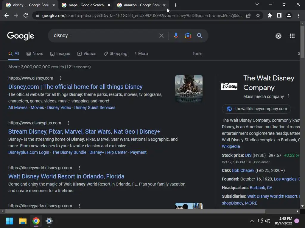Open the Chrome profile icon

[289, 15]
